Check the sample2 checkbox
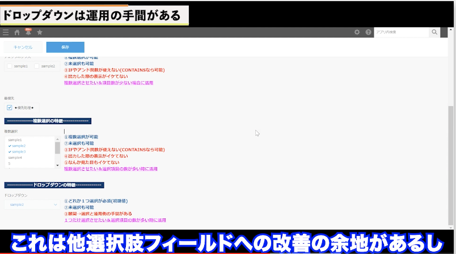This screenshot has width=456, height=254. (x=37, y=66)
